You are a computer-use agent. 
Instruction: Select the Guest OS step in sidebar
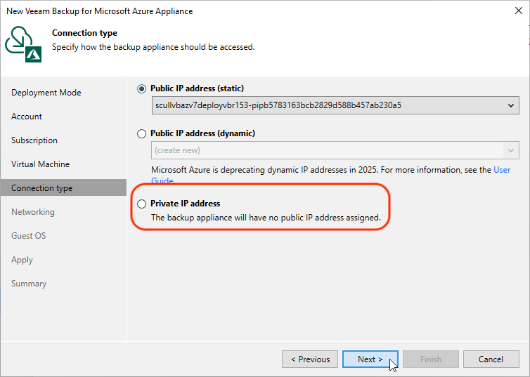click(x=29, y=236)
